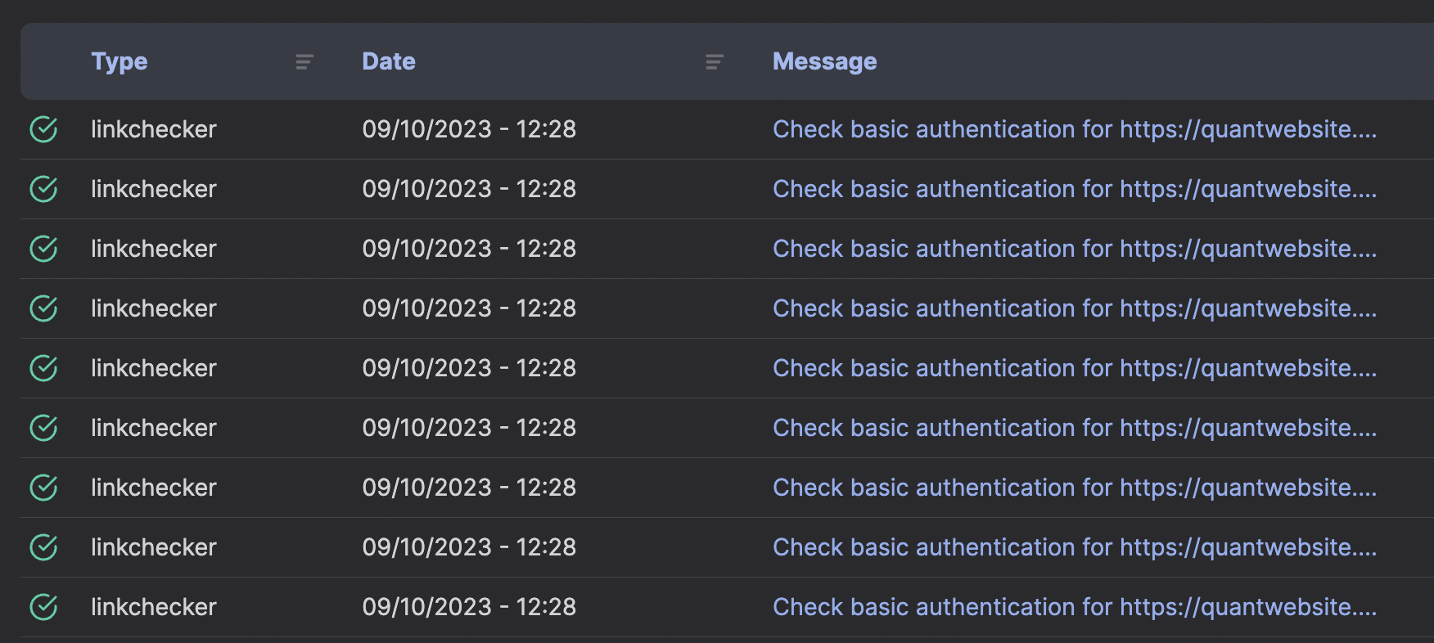The image size is (1434, 643).
Task: Click the success check icon in the first row
Action: pyautogui.click(x=43, y=129)
